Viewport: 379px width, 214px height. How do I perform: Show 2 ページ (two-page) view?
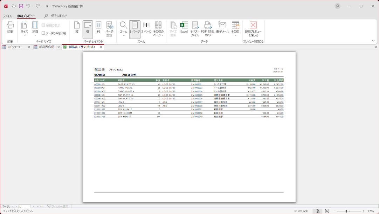(146, 28)
